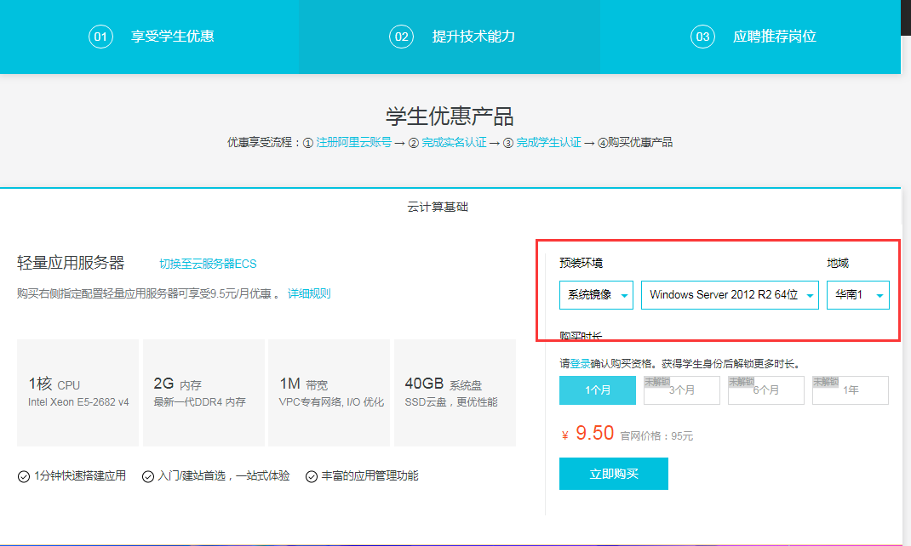Expand the 华南1 region dropdown

[x=858, y=295]
